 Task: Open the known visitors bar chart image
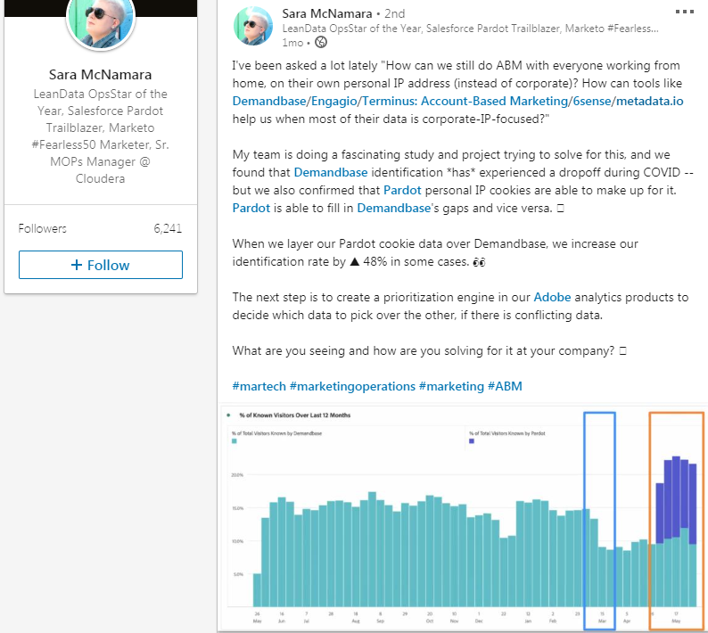click(463, 519)
